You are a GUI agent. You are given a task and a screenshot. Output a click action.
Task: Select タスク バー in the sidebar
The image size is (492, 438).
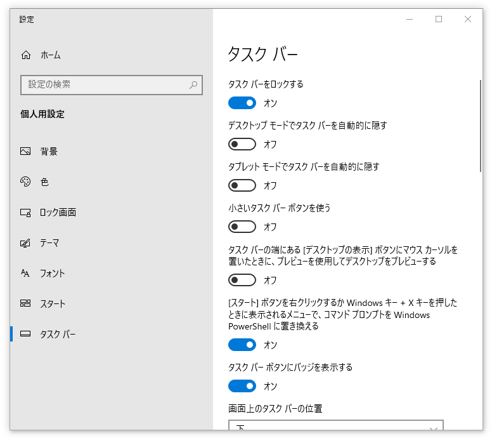coord(112,334)
